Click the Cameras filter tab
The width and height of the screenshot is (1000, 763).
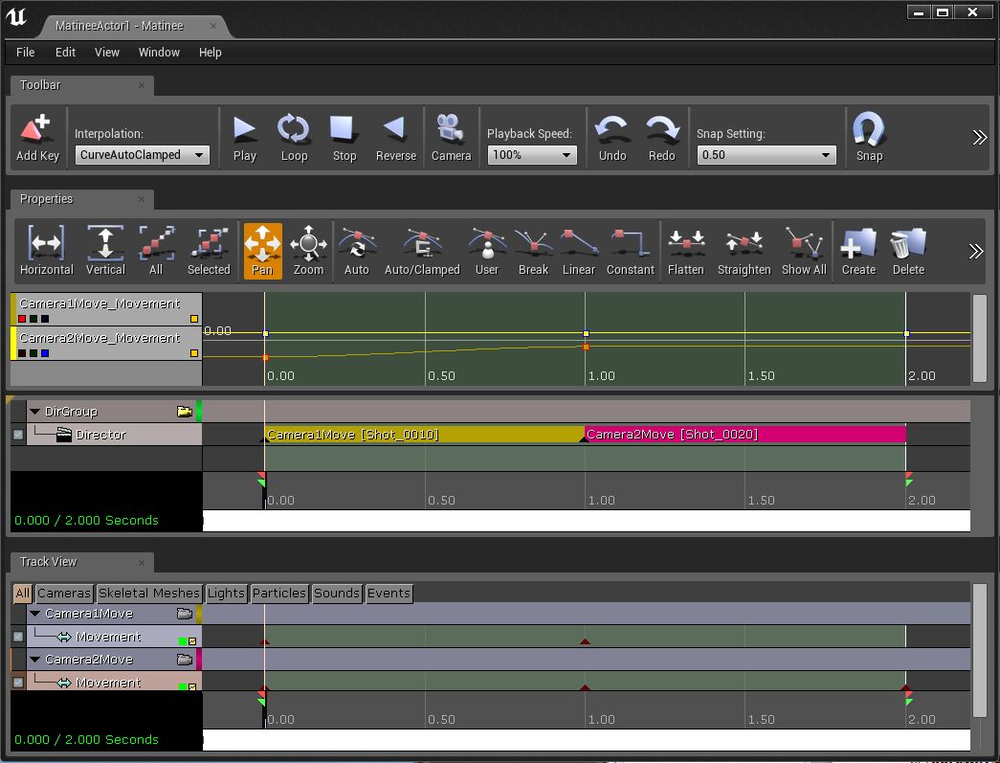[x=64, y=594]
